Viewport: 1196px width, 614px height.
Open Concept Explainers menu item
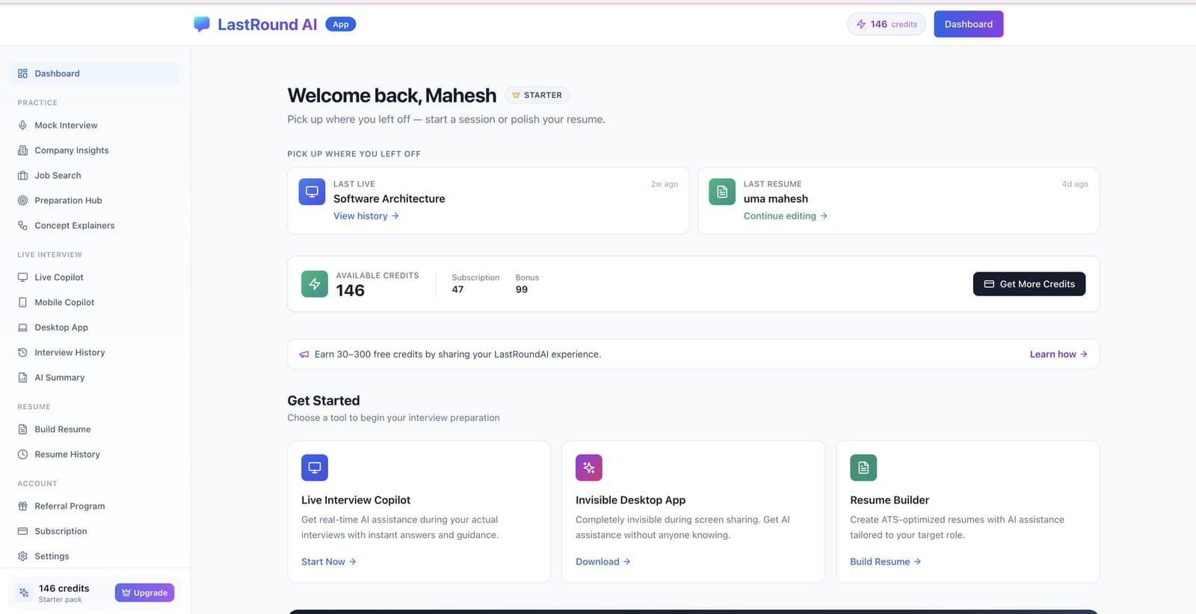click(x=94, y=225)
